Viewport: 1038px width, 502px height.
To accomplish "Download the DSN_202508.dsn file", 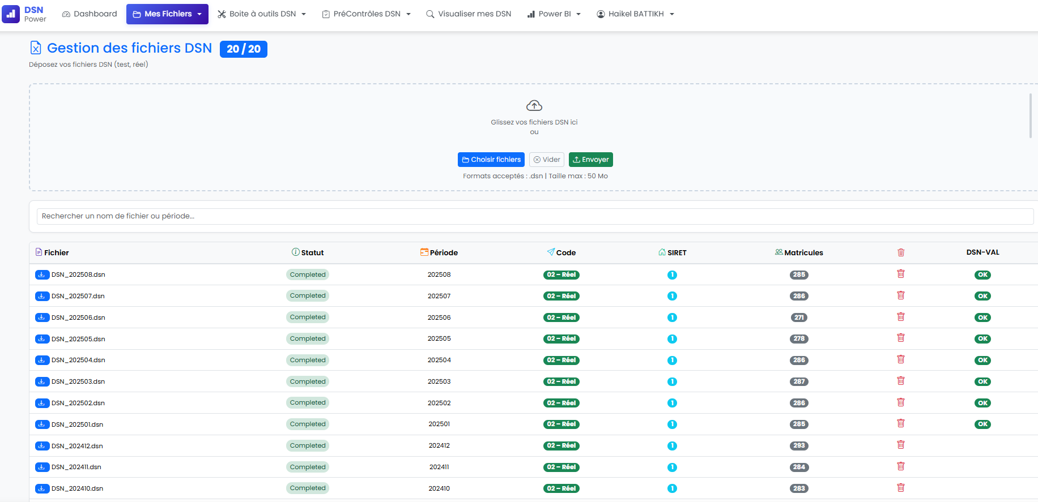I will [x=42, y=275].
